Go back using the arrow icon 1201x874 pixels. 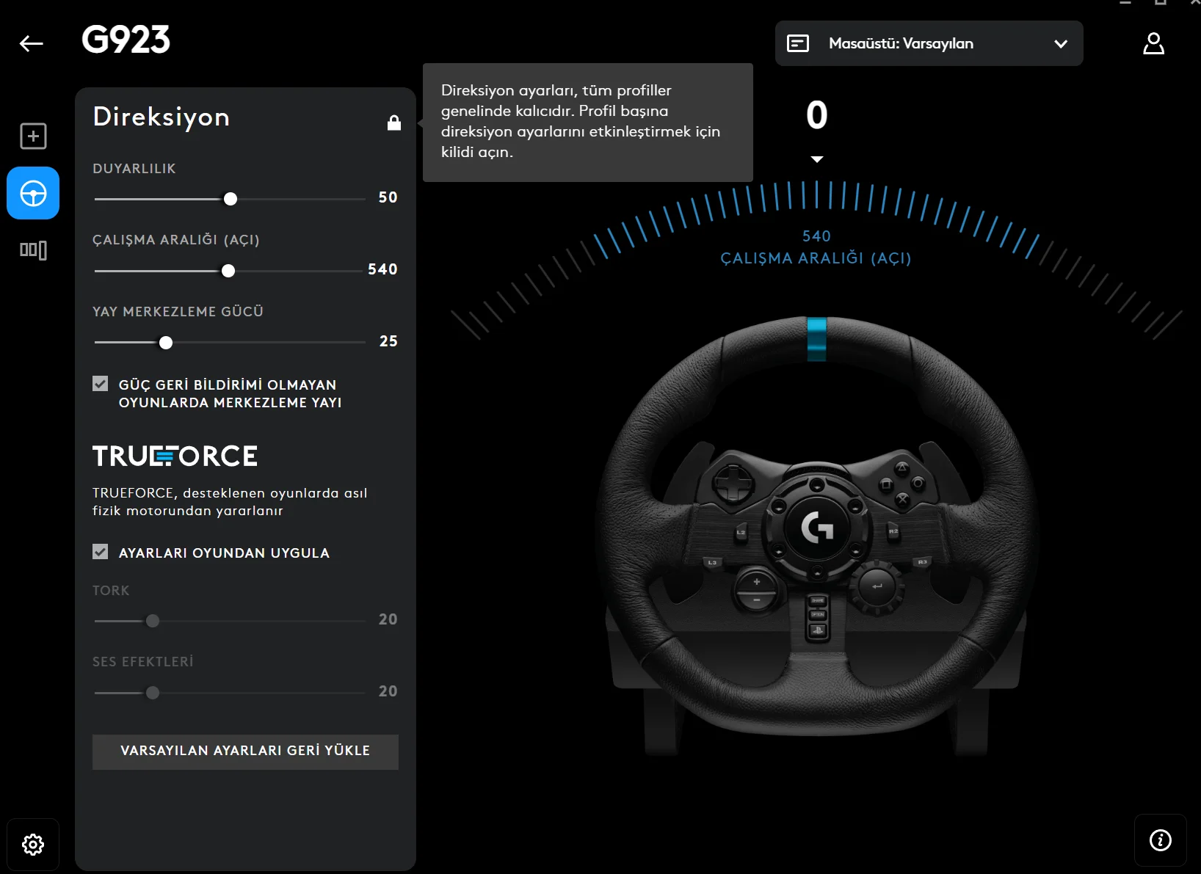pyautogui.click(x=31, y=44)
